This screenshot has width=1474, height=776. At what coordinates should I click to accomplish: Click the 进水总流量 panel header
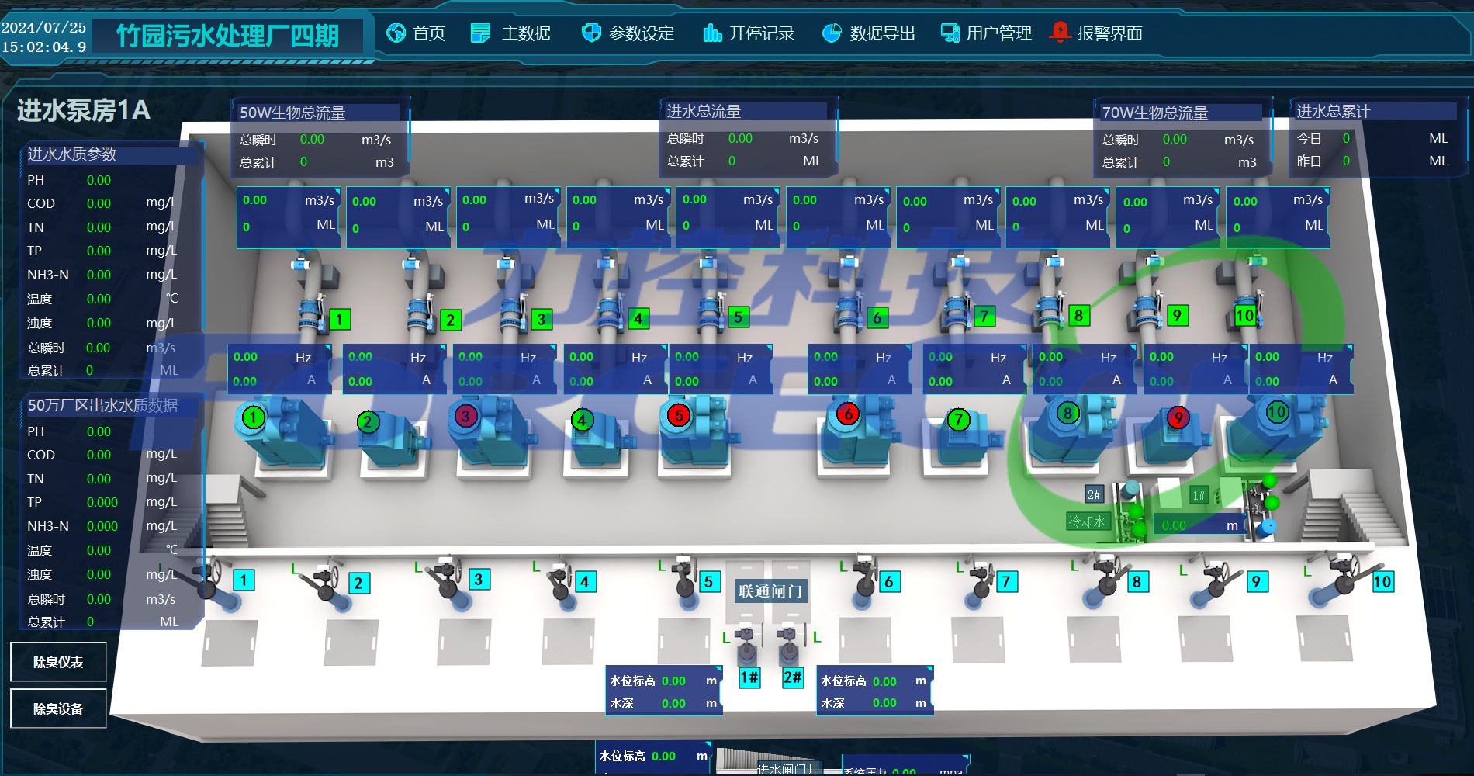click(745, 112)
